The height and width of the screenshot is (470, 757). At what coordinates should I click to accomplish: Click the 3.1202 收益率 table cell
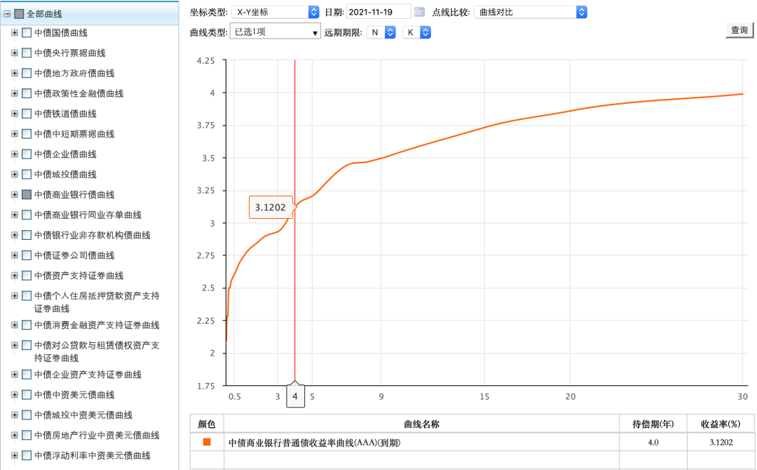(x=721, y=442)
